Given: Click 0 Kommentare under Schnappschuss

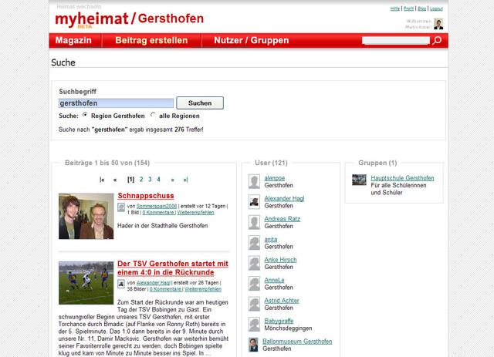Looking at the screenshot, I should (x=158, y=213).
